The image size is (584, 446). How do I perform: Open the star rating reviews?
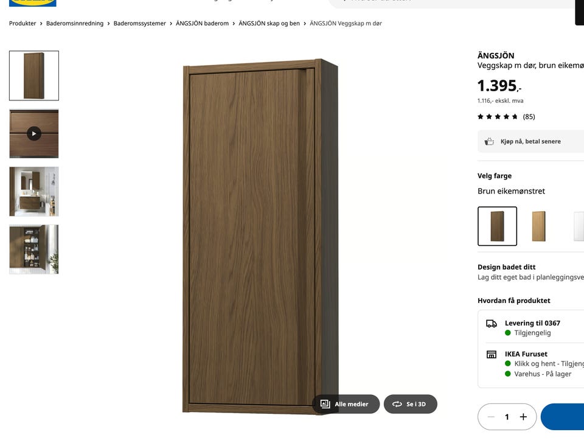click(506, 117)
